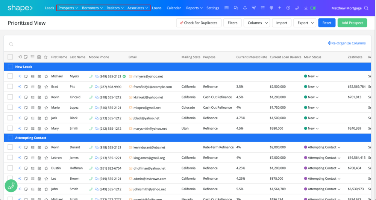The height and width of the screenshot is (200, 376).
Task: Click the Main Status column header
Action: (312, 57)
